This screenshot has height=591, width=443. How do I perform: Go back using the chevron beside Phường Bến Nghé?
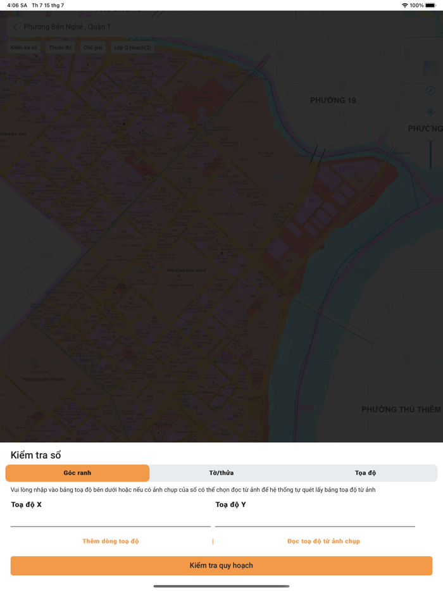[15, 27]
